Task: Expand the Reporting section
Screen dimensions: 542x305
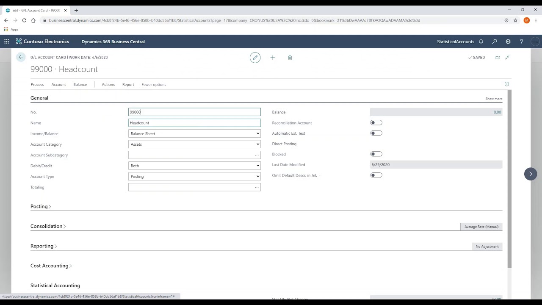Action: (44, 246)
